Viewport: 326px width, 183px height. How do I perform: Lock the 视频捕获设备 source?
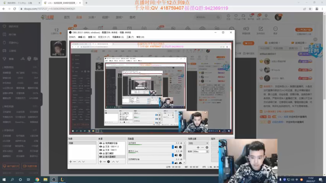pos(104,143)
